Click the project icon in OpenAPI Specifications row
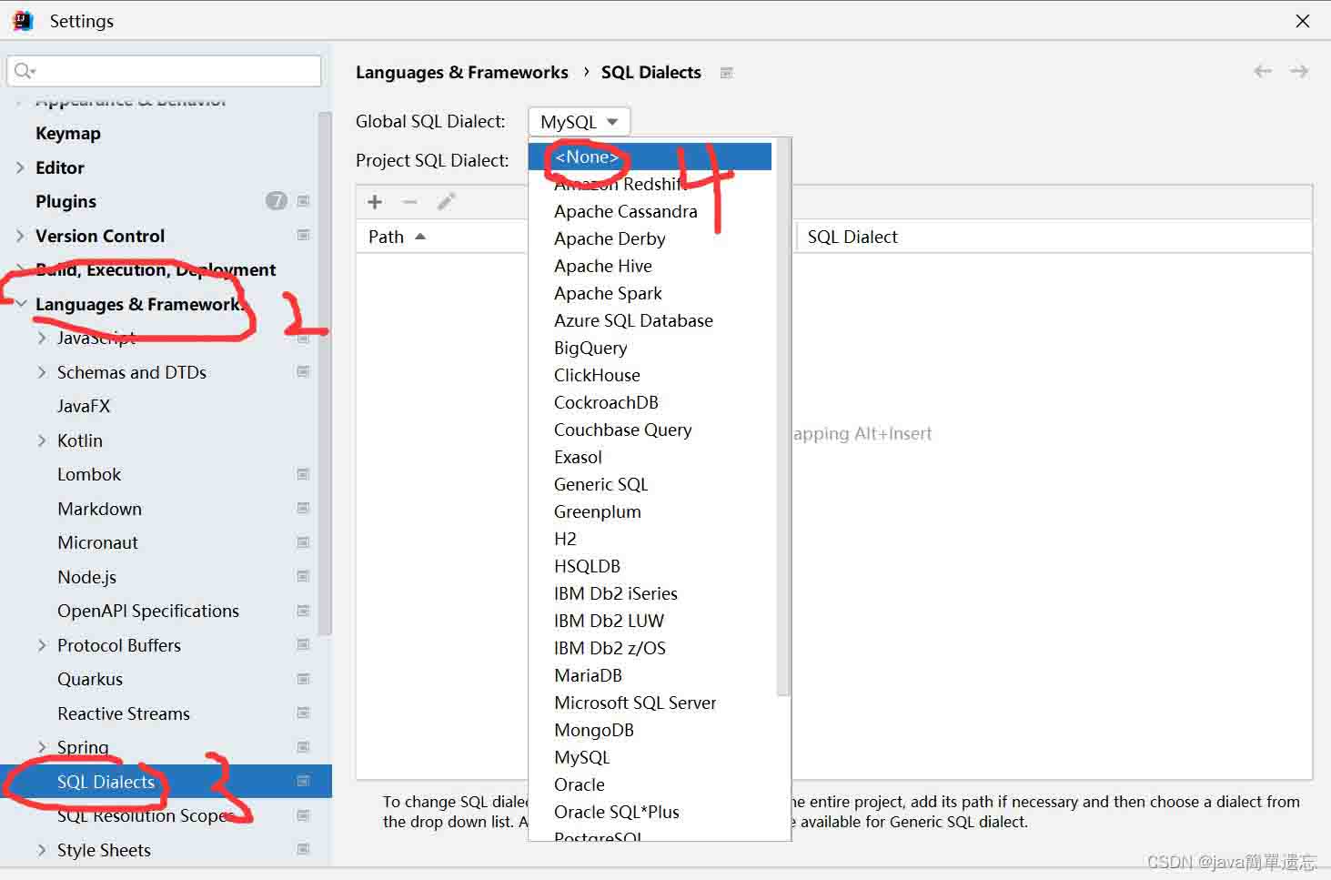The height and width of the screenshot is (880, 1331). point(304,611)
